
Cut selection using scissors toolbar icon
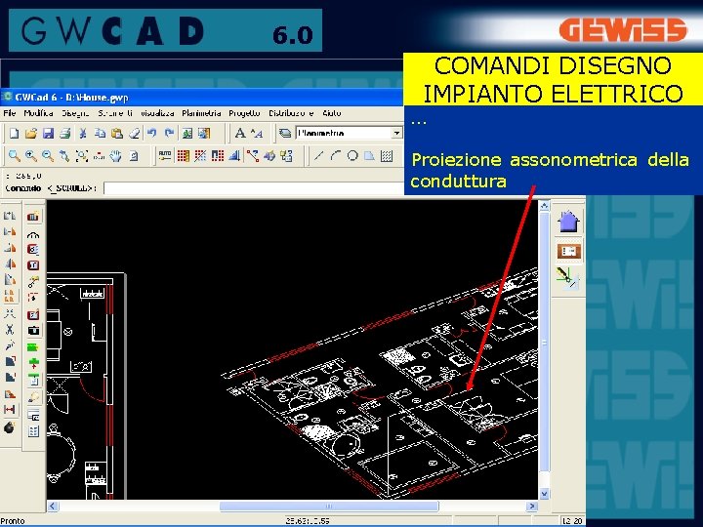(82, 133)
